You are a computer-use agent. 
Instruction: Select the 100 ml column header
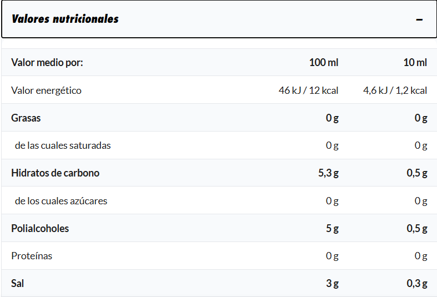tap(324, 62)
